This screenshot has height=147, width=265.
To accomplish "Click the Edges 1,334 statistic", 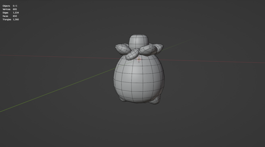I will (11, 13).
